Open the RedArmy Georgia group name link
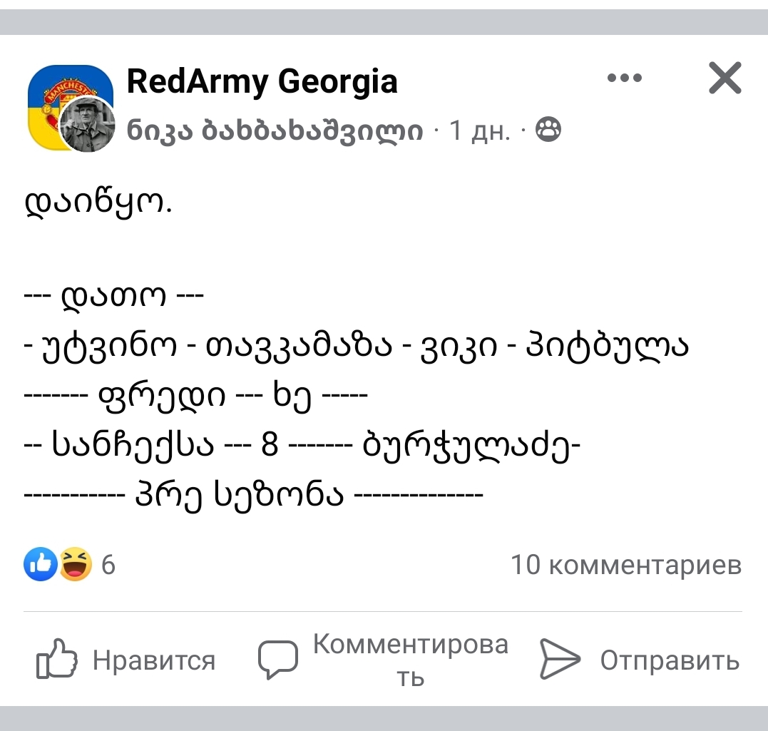Viewport: 768px width, 731px height. 262,81
